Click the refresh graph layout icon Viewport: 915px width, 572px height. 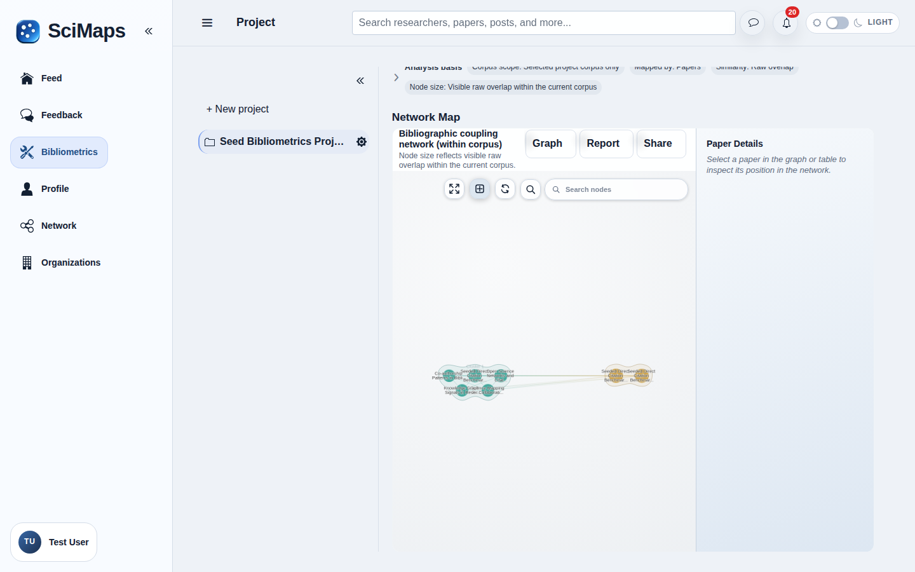pyautogui.click(x=505, y=189)
